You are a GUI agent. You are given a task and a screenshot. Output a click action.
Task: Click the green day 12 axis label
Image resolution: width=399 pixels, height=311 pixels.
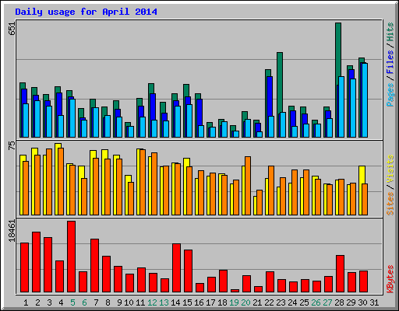coord(152,302)
